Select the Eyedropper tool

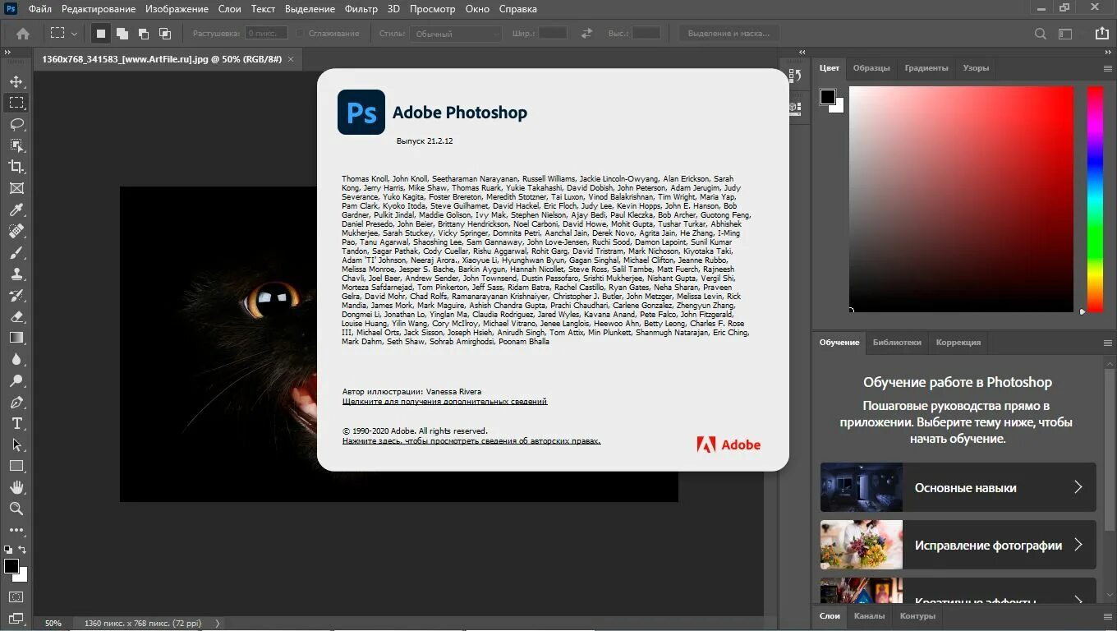click(x=16, y=210)
